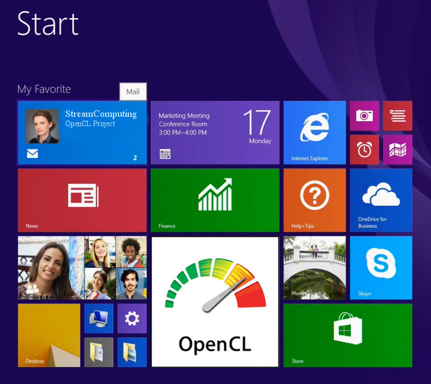Click the envelope icon on Mail tile
431x384 pixels.
pyautogui.click(x=32, y=154)
